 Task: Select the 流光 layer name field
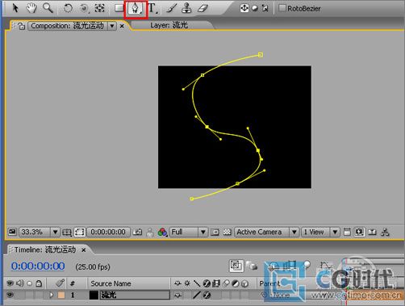tap(135, 295)
